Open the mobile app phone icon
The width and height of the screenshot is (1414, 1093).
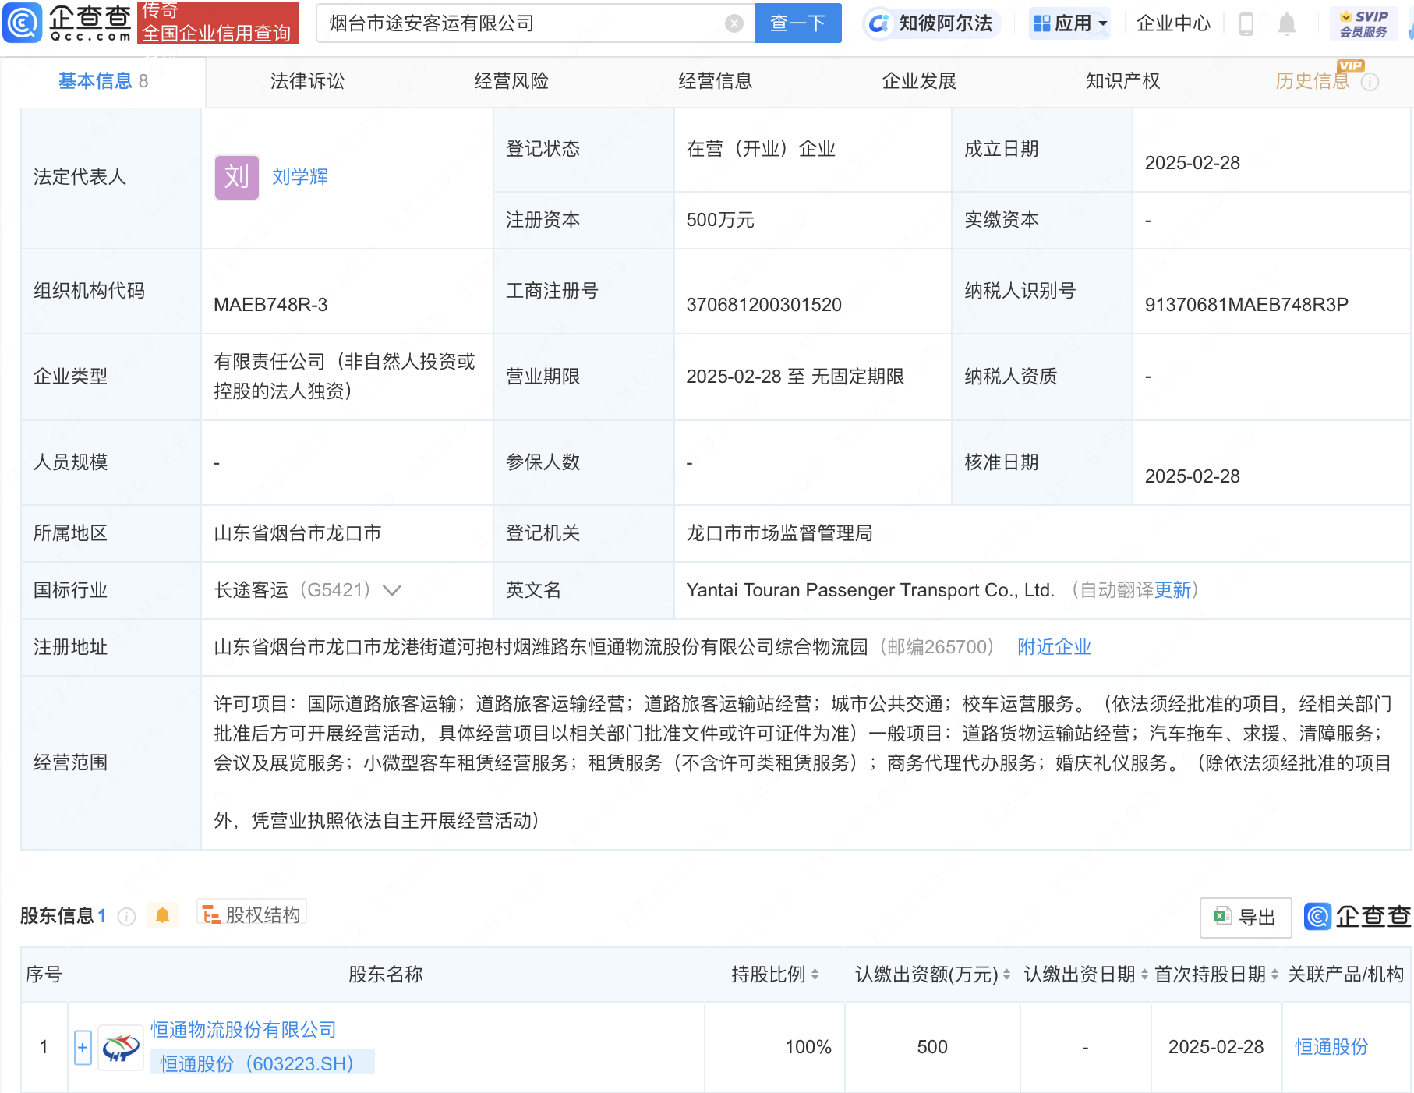click(1246, 24)
